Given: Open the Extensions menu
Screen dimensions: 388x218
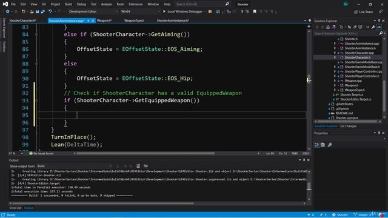Looking at the screenshot, I should 135,4.
